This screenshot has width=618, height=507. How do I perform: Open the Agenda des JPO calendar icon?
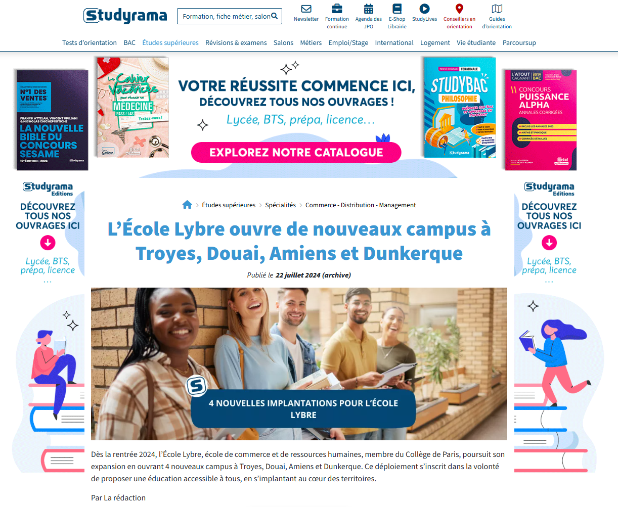pyautogui.click(x=369, y=9)
